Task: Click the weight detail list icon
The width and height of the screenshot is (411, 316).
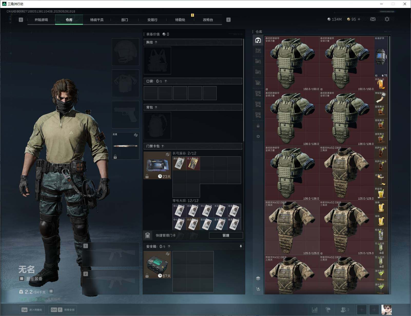Action: 51,291
